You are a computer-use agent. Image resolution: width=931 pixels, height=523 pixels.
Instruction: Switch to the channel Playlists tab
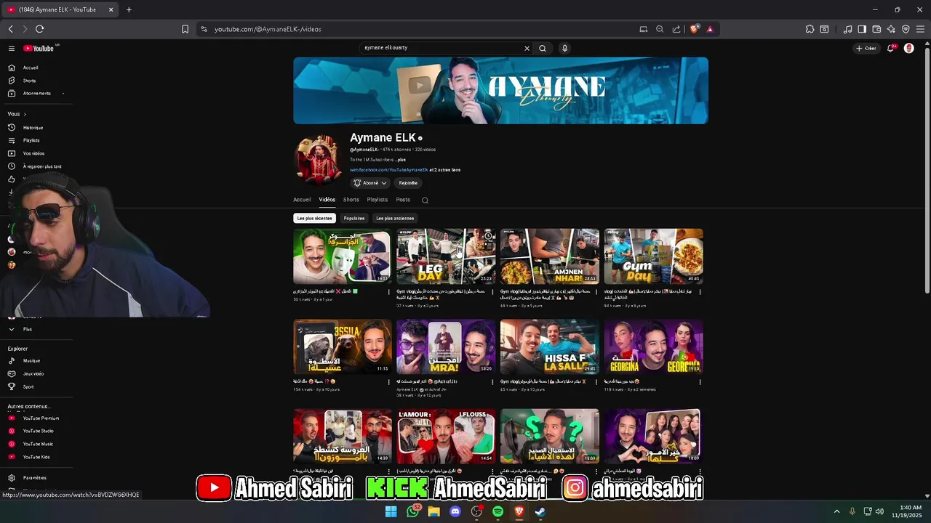coord(377,200)
